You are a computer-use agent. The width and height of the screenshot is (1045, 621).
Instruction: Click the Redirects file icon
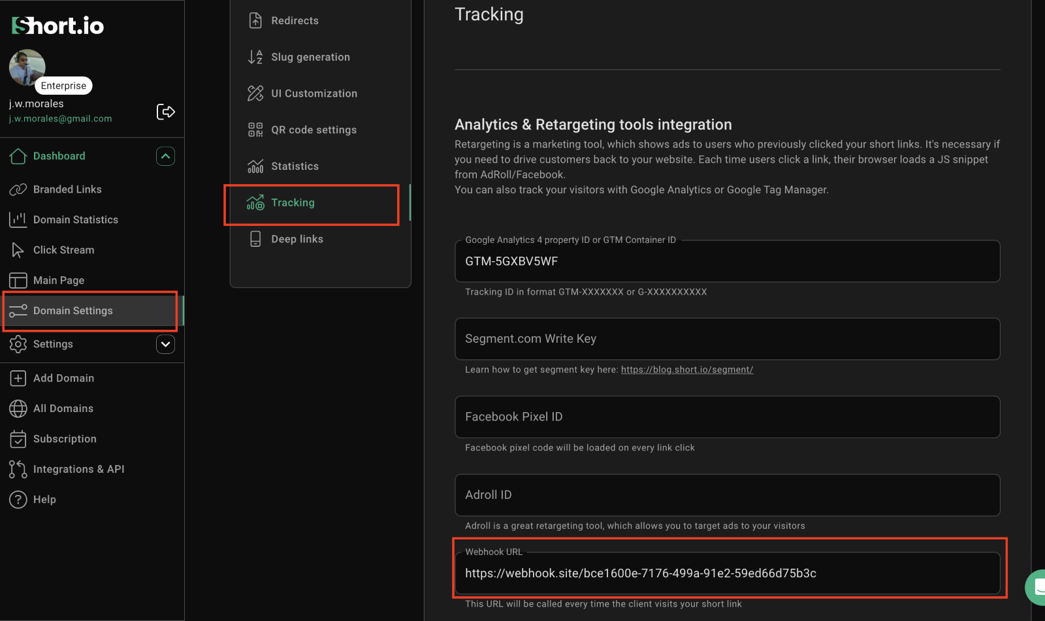click(x=255, y=21)
